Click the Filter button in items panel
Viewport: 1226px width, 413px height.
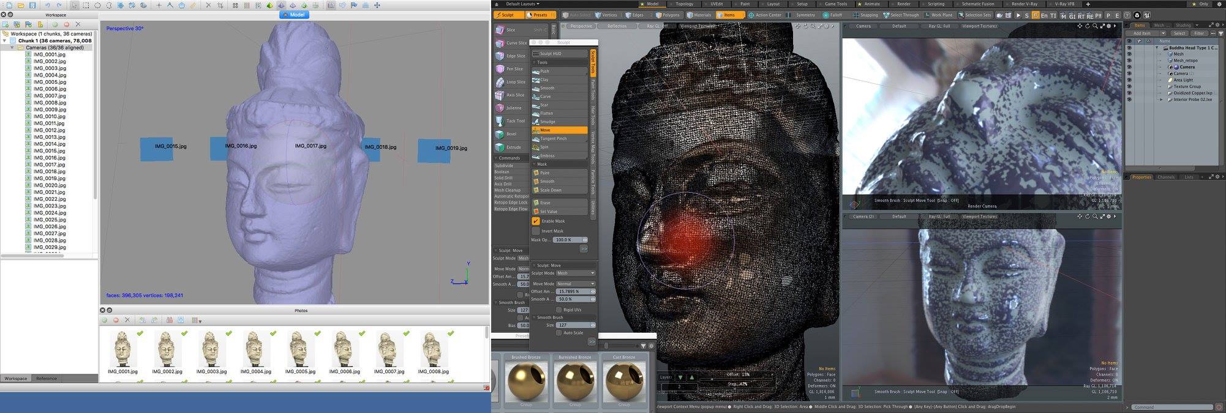click(1199, 34)
